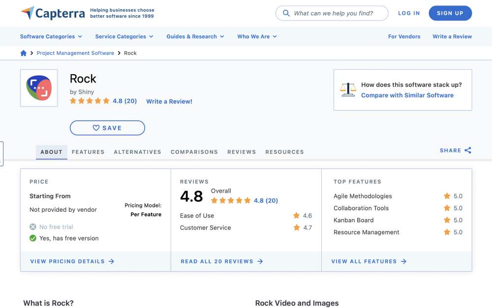Viewport: 492px width, 308px height.
Task: Open the Share icon next to SHARE
Action: tap(467, 150)
